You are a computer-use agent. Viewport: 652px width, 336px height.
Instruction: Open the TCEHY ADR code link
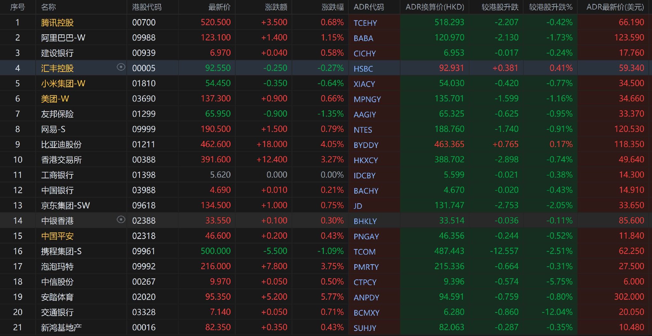(x=365, y=23)
